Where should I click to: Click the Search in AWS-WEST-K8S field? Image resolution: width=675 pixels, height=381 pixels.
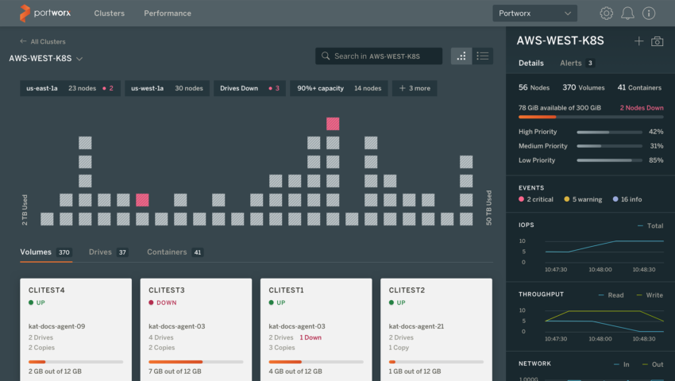click(379, 56)
